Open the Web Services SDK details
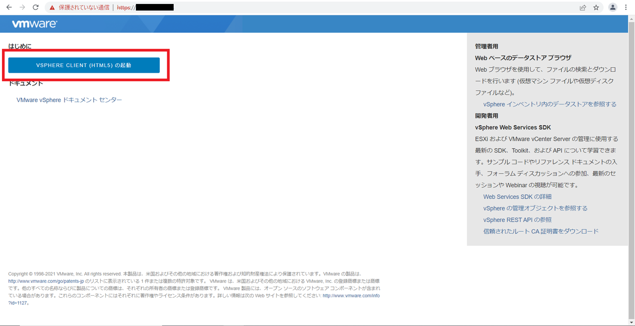 pyautogui.click(x=517, y=197)
